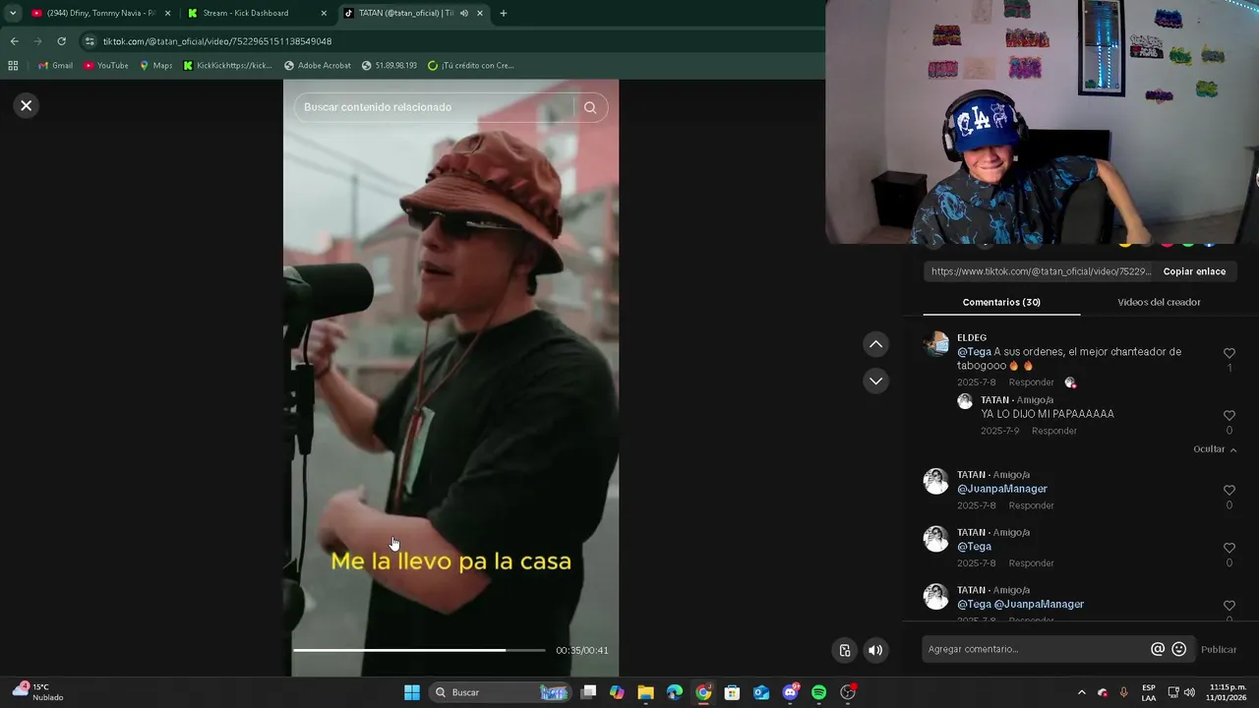Close the Kick Dashboard tab
The height and width of the screenshot is (708, 1259).
coord(324,14)
